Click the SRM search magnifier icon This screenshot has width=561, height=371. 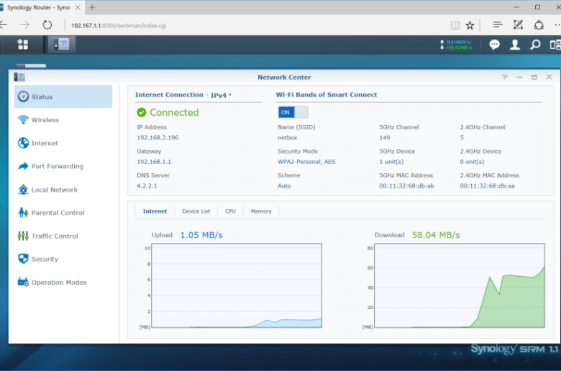pyautogui.click(x=535, y=45)
